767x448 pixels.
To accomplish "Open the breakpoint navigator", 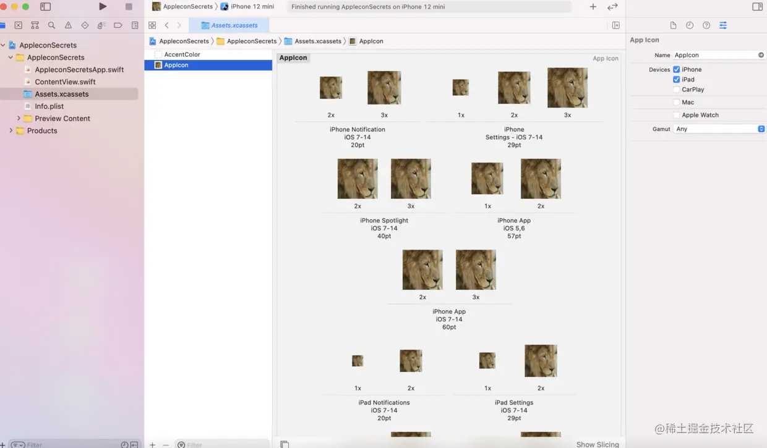I will [x=118, y=25].
